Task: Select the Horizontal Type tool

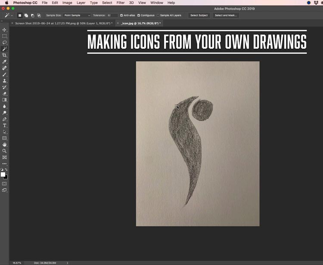Action: pyautogui.click(x=4, y=125)
